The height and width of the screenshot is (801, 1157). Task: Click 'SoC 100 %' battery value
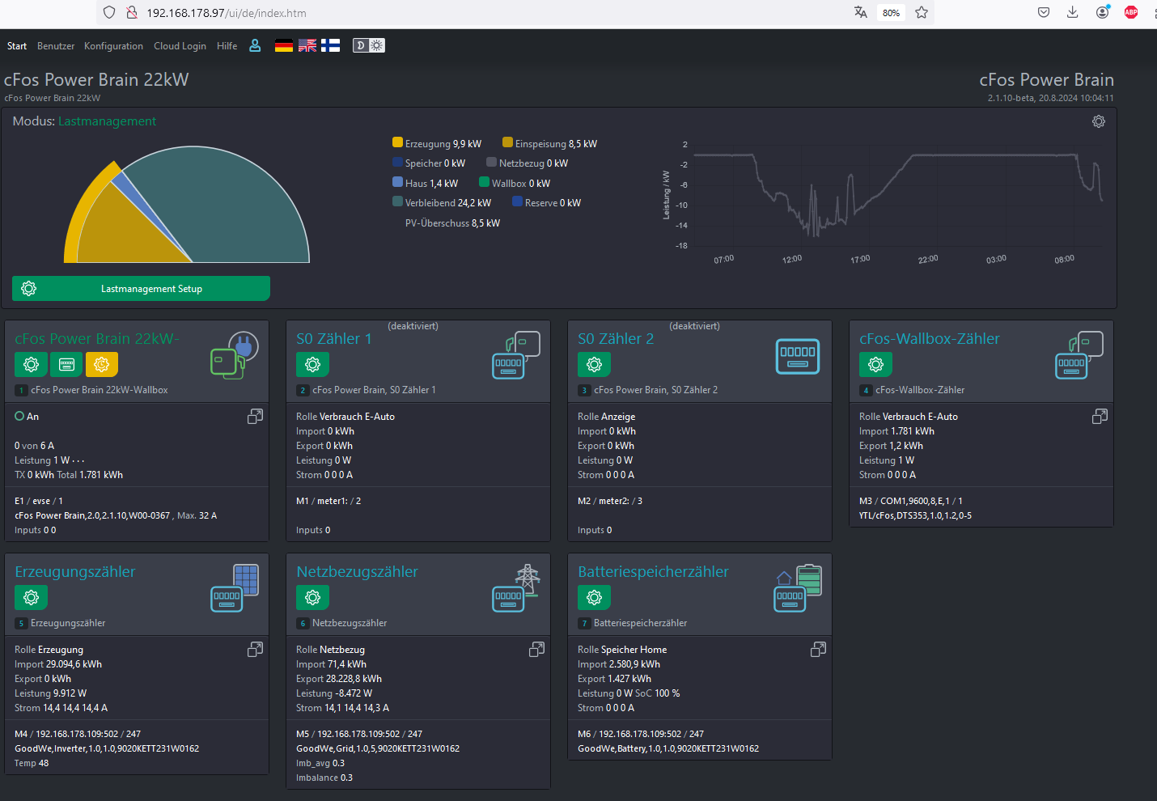point(658,693)
